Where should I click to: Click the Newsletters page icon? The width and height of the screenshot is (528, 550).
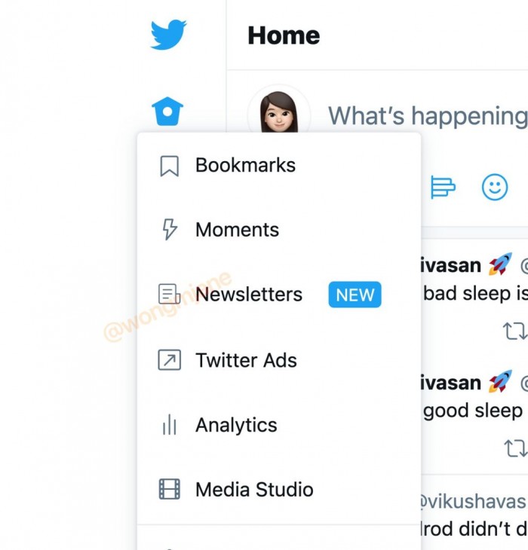[170, 294]
